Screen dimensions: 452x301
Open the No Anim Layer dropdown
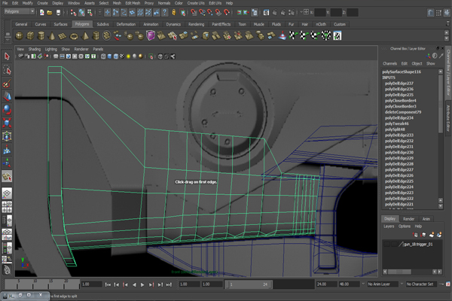coord(383,284)
